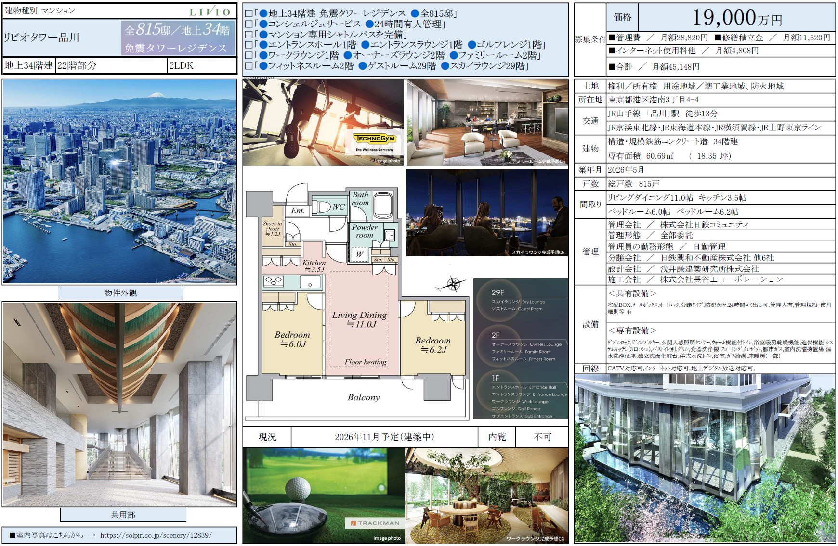Viewport: 838px width, 546px height.
Task: Click the blue bullet before 全815邸
Action: (415, 14)
